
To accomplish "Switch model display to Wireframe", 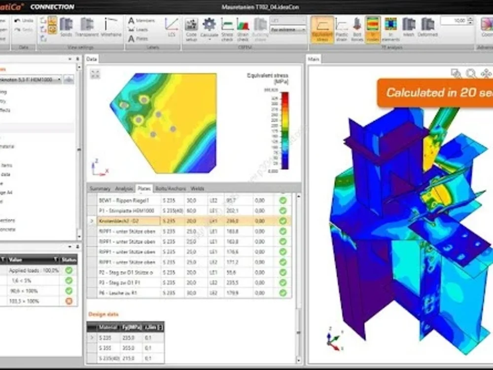I will [x=111, y=27].
